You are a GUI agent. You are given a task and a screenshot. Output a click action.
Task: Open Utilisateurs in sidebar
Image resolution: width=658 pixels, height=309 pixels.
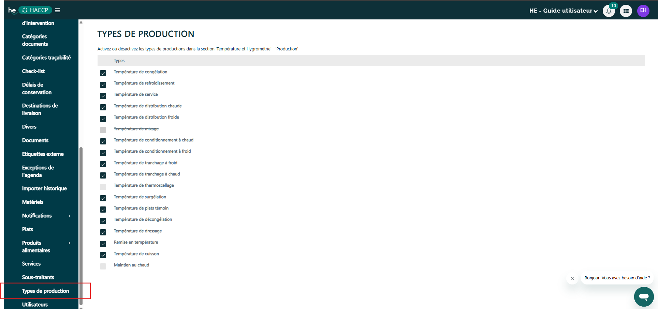pyautogui.click(x=35, y=305)
